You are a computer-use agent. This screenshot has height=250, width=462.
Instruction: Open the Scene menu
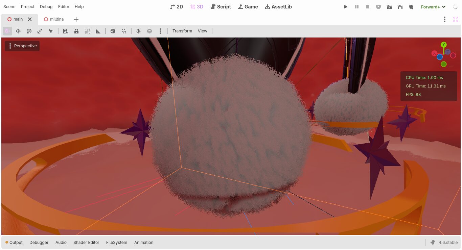9,7
